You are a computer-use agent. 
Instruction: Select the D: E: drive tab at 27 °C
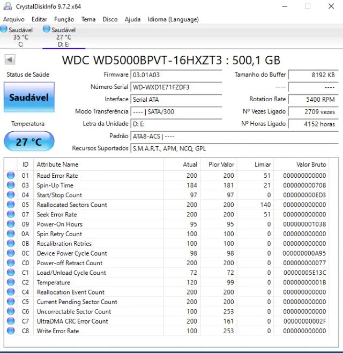tap(64, 37)
